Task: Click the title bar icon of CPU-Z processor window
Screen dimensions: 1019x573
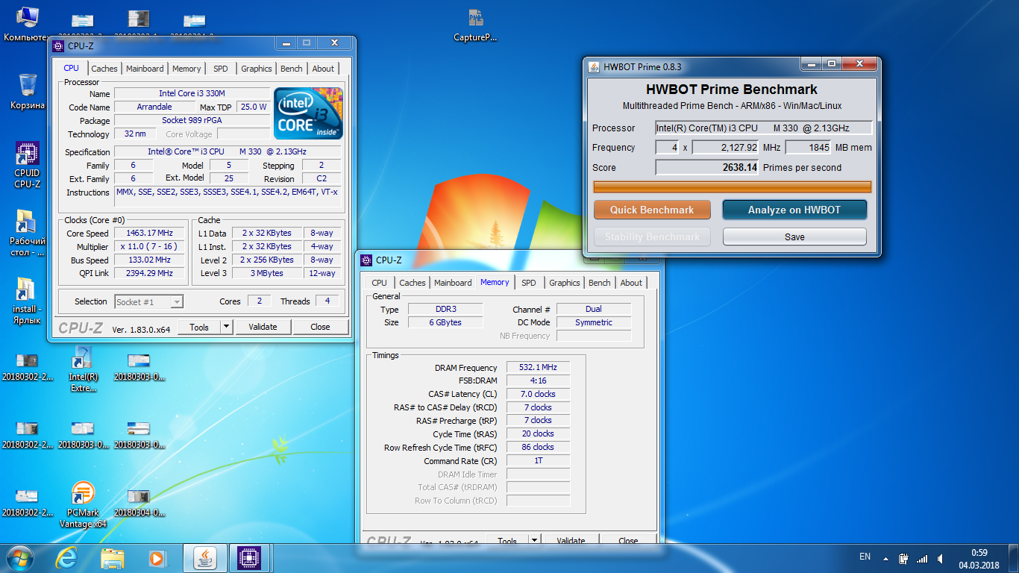Action: (58, 46)
